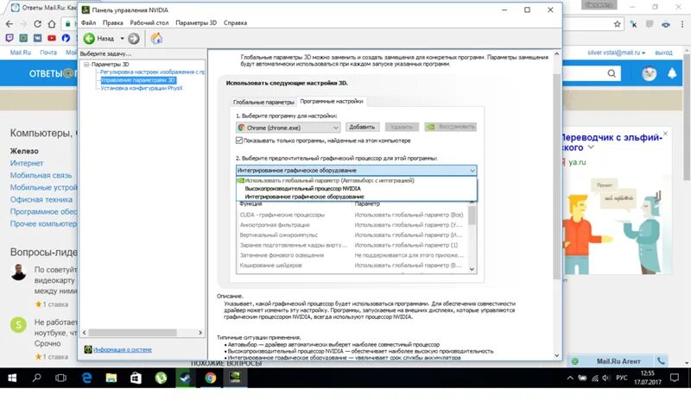The image size is (691, 419).
Task: Click the выход link in browser
Action: point(663,53)
